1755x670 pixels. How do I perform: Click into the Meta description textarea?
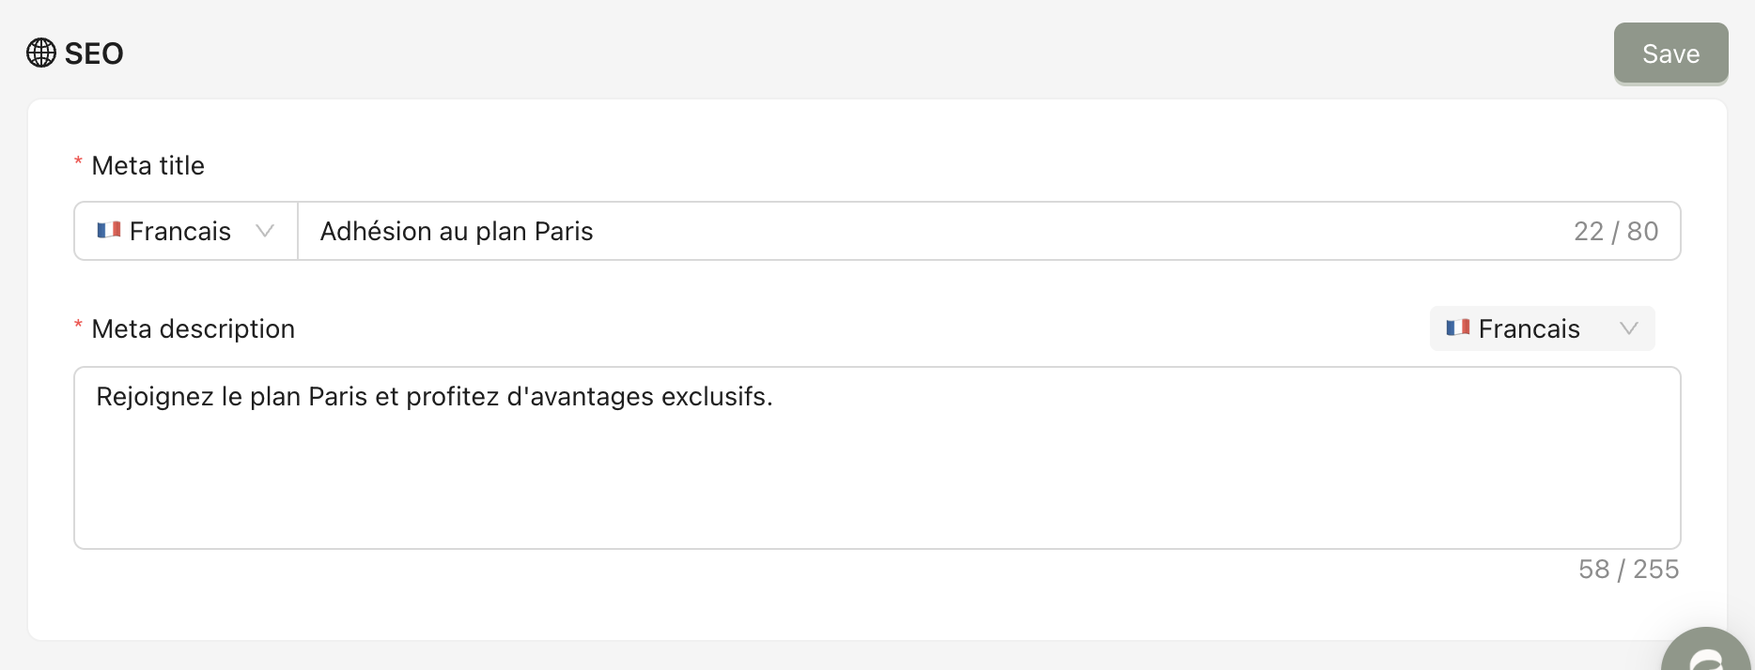coord(877,469)
